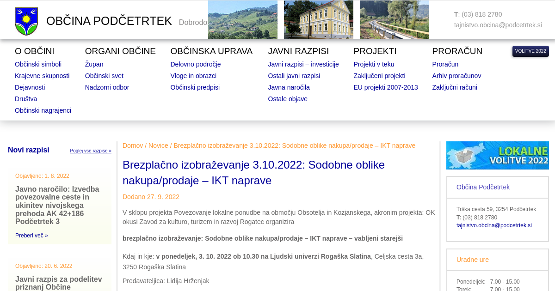Viewport: 555px width, 291px height.
Task: Click Novice in the breadcrumb trail
Action: [x=158, y=145]
